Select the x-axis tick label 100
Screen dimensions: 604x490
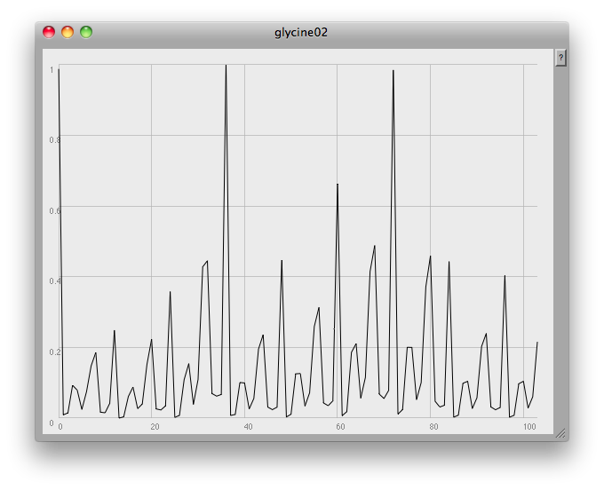[528, 427]
